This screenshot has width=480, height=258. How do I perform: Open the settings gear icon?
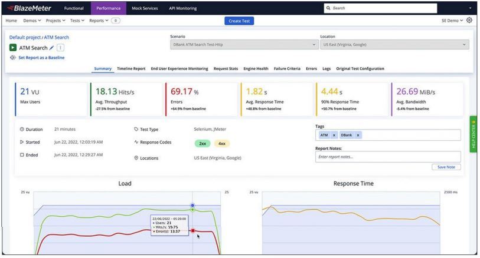click(x=469, y=21)
